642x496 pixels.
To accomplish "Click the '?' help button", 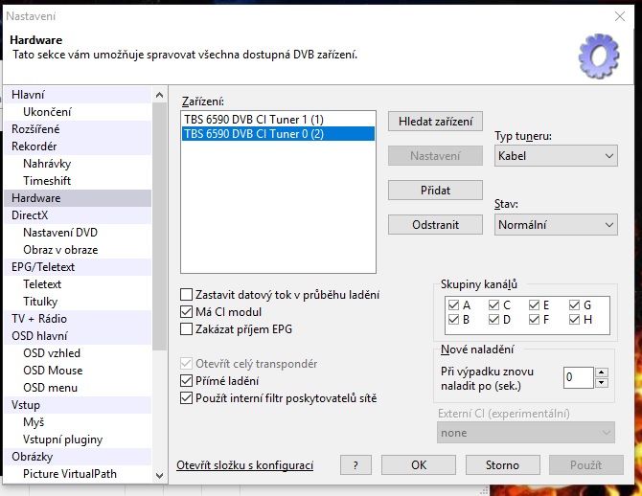I will point(355,465).
